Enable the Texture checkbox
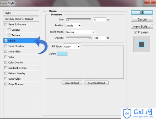The height and width of the screenshot is (119, 156). [x=9, y=35]
